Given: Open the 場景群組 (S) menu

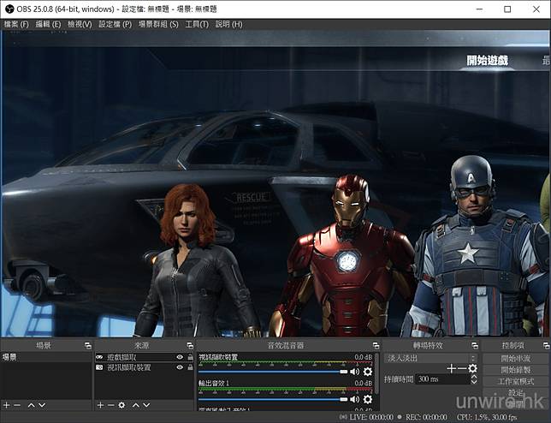Looking at the screenshot, I should [x=158, y=24].
